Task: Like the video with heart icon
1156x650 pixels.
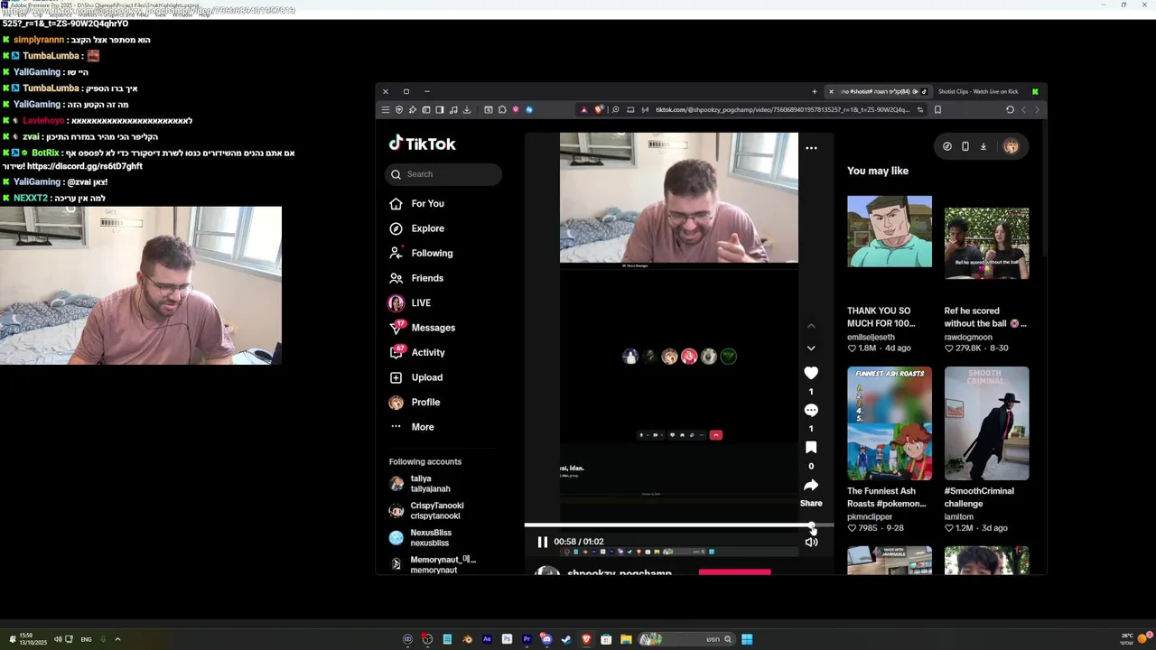Action: [x=811, y=373]
